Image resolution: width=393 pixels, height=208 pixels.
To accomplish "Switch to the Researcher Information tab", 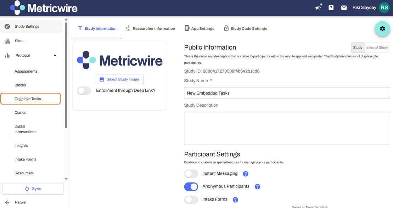I will coord(151,29).
